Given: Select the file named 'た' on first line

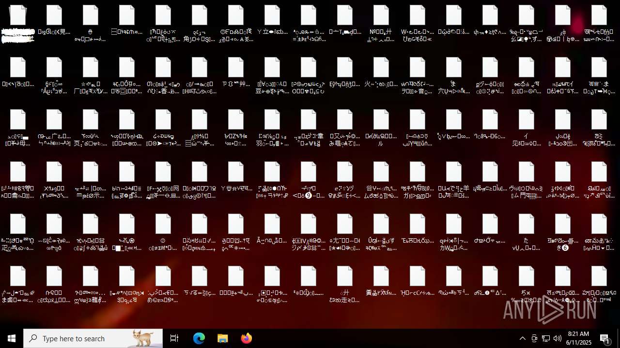Looking at the screenshot, I should (x=527, y=232).
